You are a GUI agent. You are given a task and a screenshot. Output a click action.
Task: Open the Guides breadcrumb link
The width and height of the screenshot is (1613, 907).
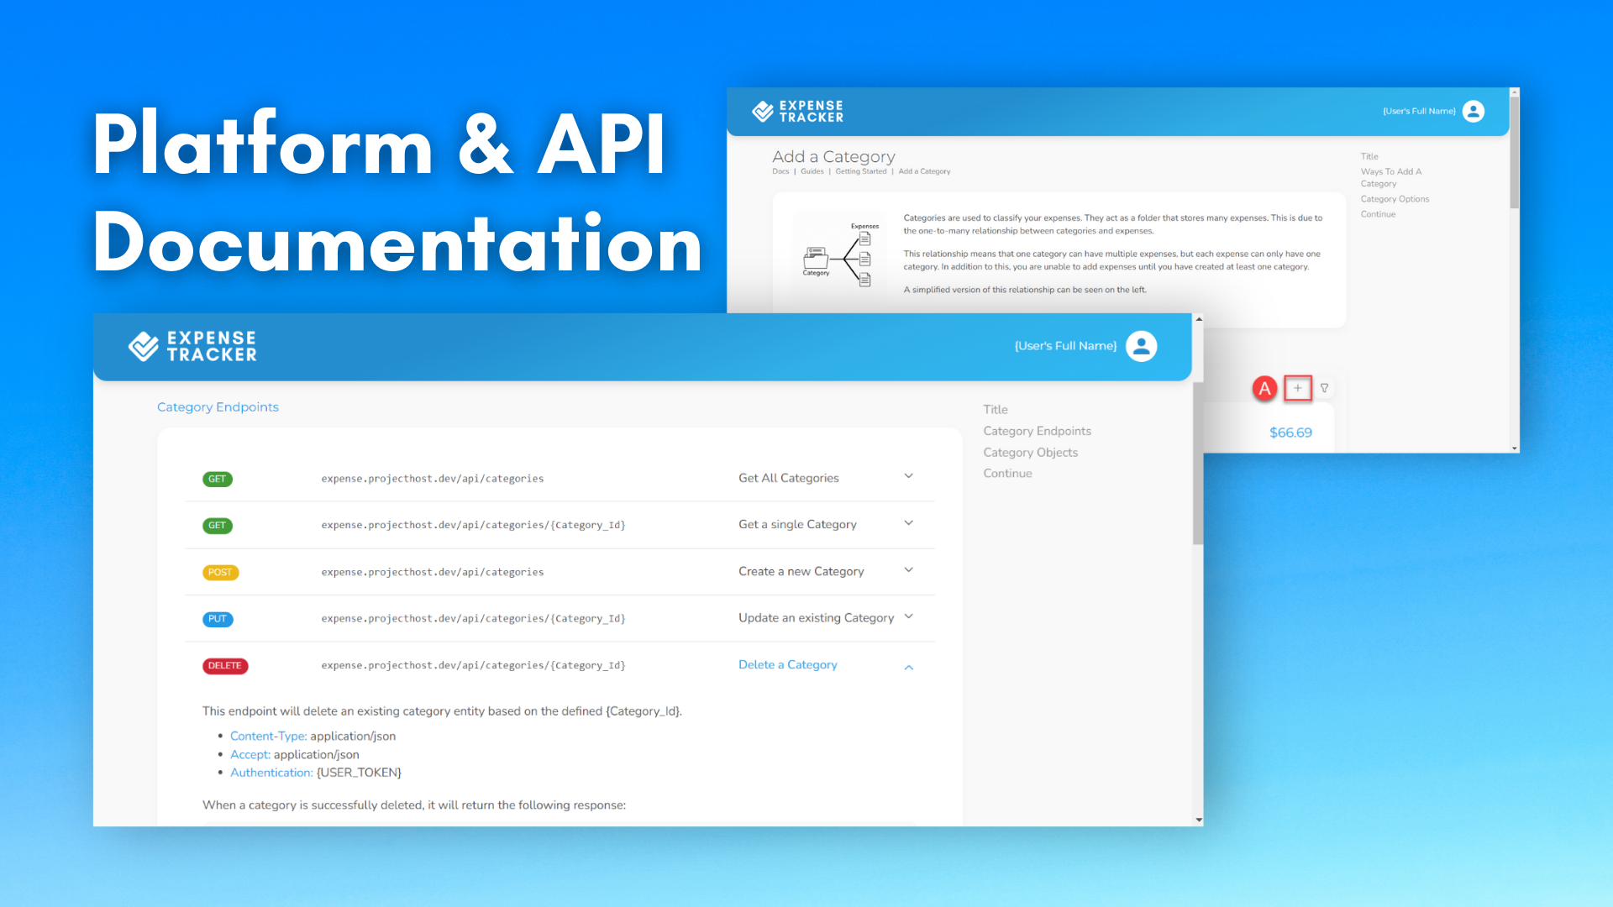812,171
